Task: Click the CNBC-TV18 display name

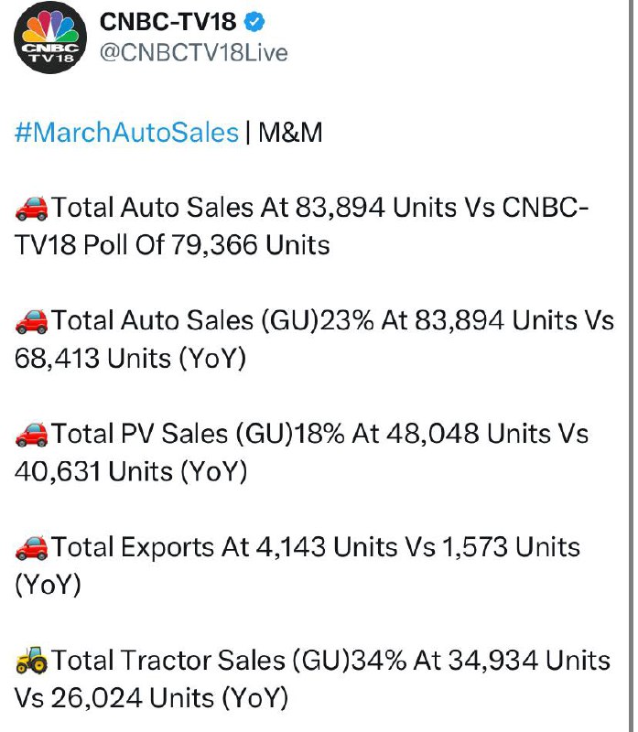Action: pyautogui.click(x=168, y=21)
